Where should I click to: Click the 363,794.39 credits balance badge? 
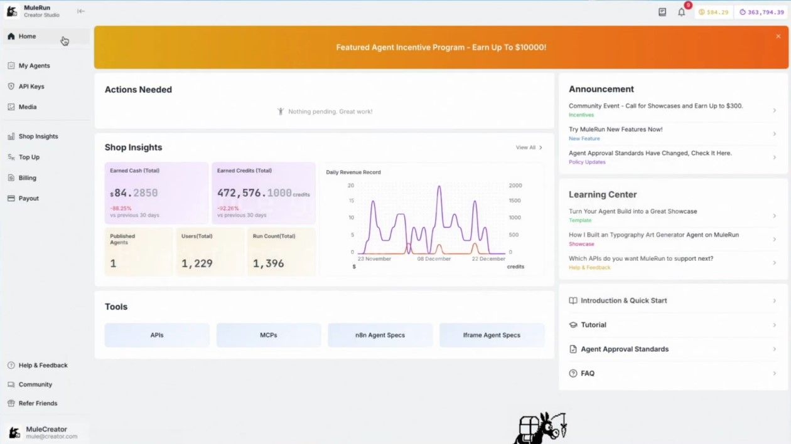[761, 12]
